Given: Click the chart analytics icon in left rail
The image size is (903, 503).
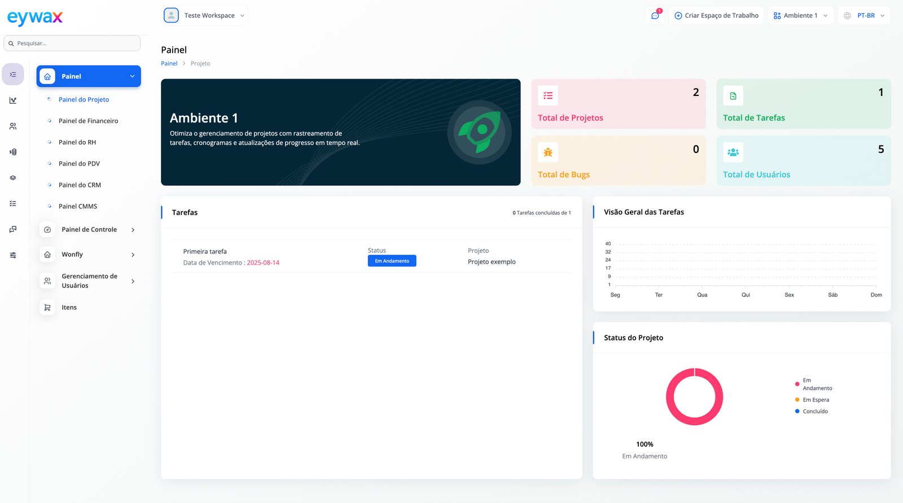Looking at the screenshot, I should pyautogui.click(x=13, y=100).
